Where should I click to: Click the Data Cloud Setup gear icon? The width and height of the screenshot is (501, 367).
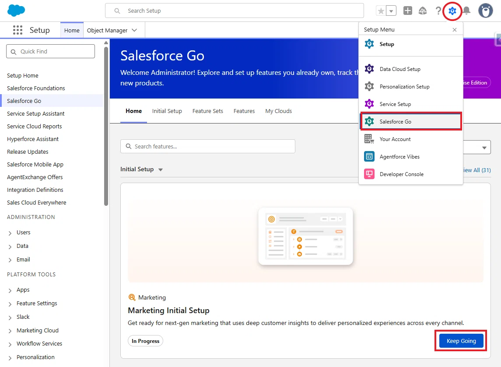point(369,69)
